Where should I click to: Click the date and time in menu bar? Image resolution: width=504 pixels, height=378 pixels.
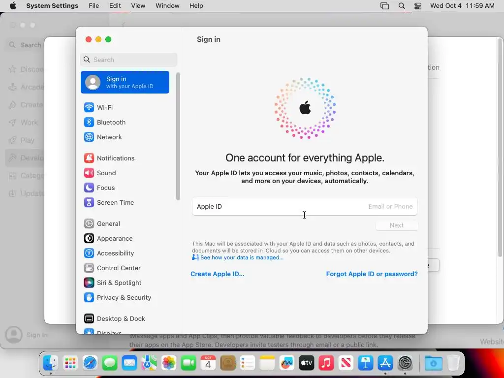(x=462, y=6)
